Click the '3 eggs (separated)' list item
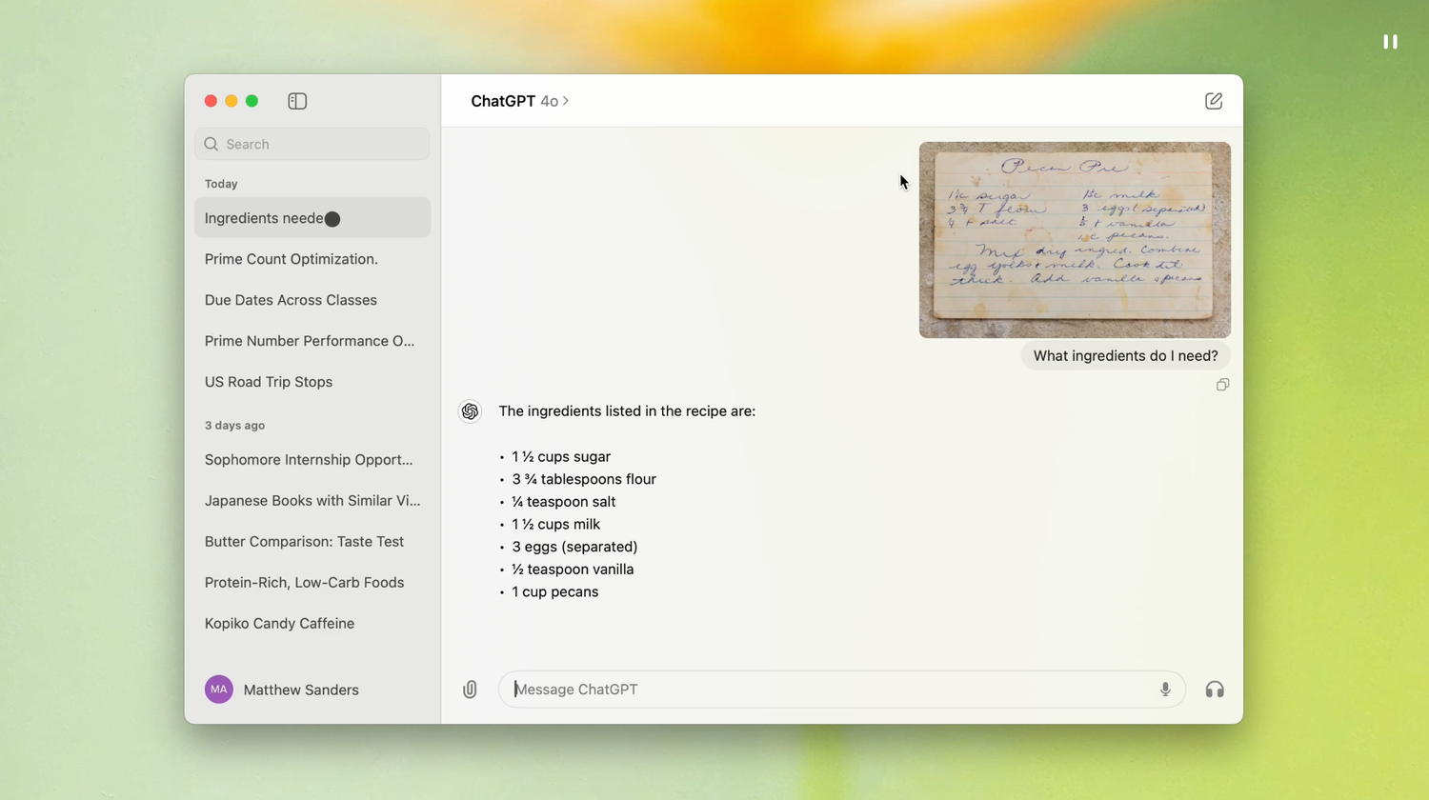Image resolution: width=1429 pixels, height=800 pixels. 574,547
